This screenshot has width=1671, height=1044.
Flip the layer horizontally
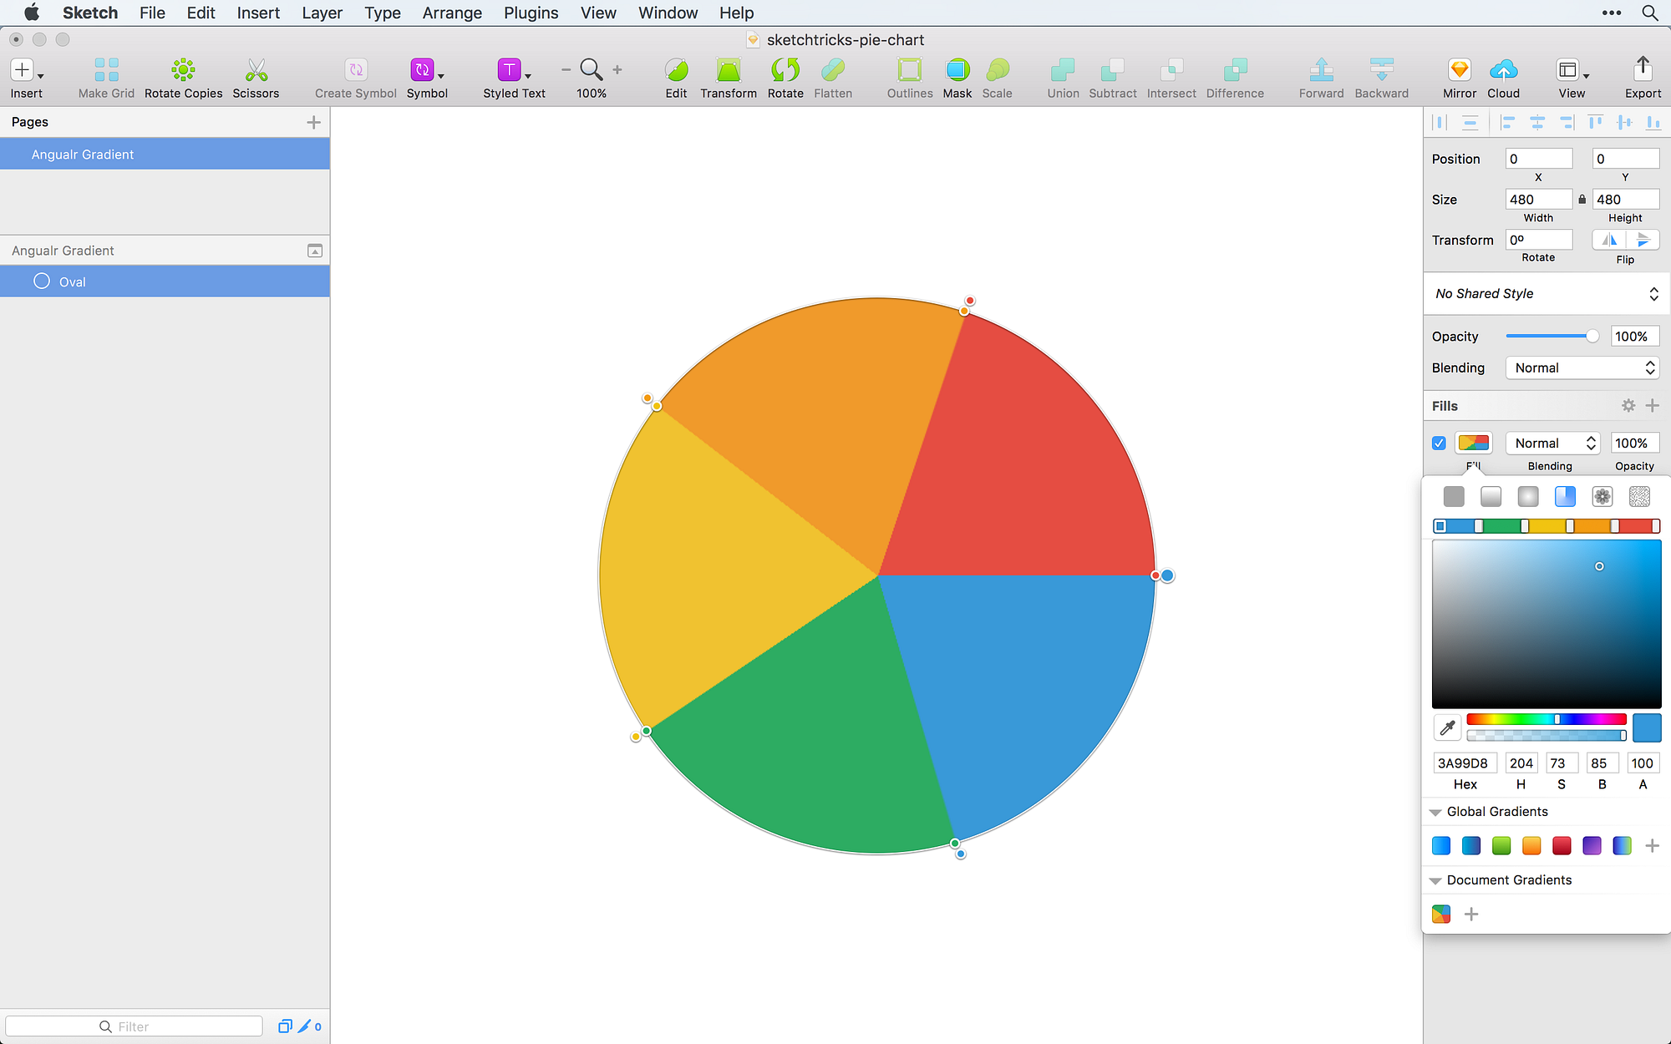point(1608,241)
